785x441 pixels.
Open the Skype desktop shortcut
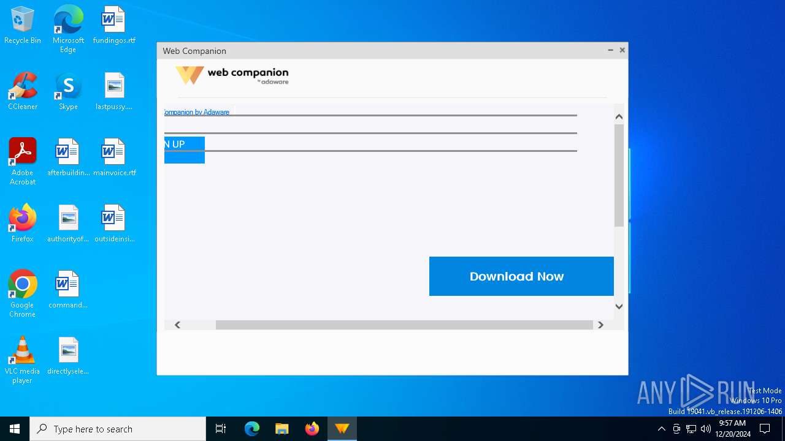[x=68, y=92]
